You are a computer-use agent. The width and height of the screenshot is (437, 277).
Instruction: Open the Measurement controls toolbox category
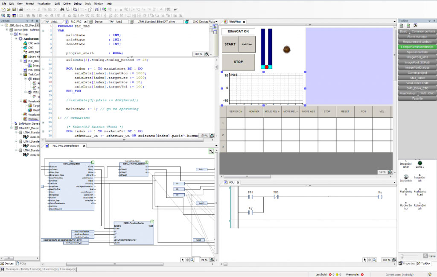click(417, 42)
